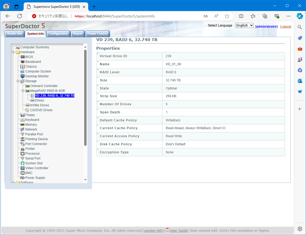Click tree scrollbar up arrow
Screen dimensions: 306x235
tap(85, 47)
